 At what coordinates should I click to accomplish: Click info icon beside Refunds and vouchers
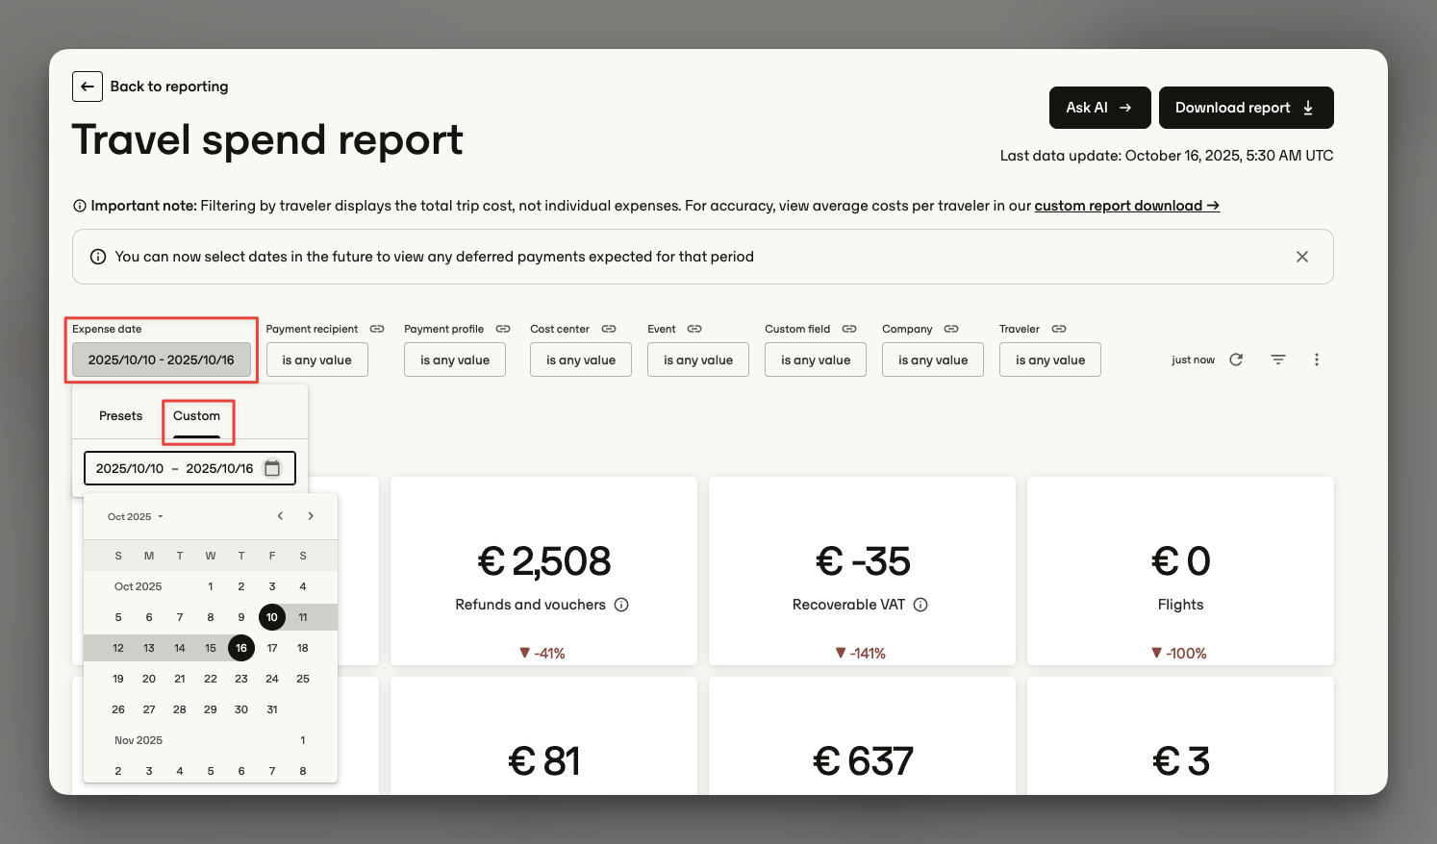tap(621, 605)
